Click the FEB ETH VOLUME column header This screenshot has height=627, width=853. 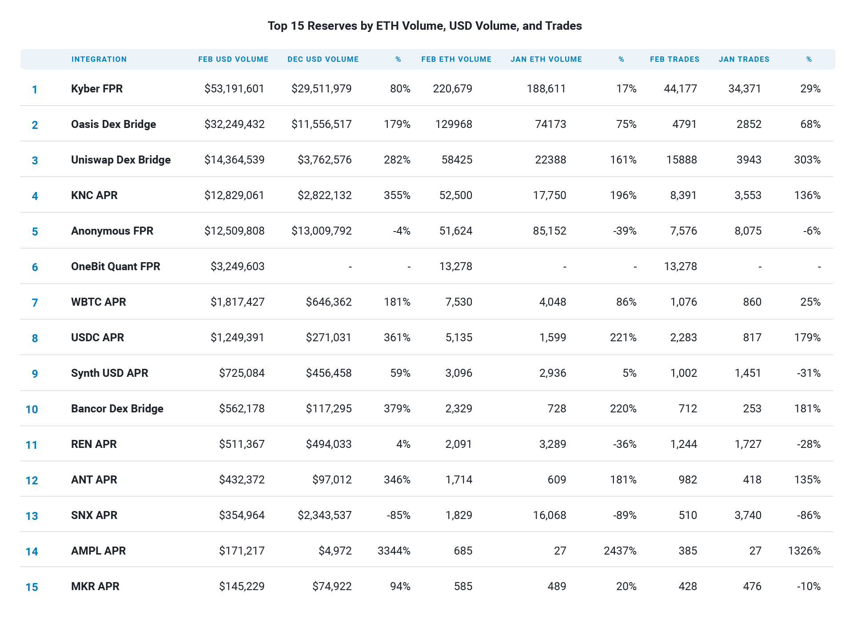[x=456, y=59]
